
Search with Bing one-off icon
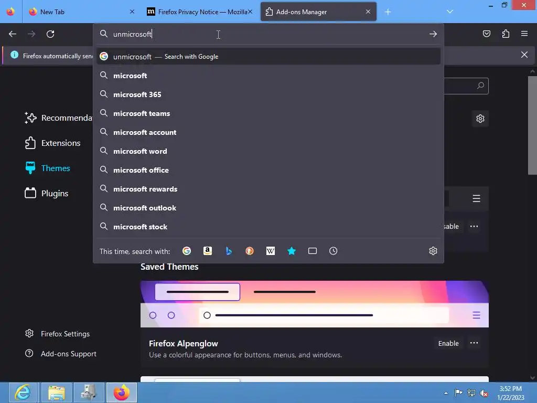click(229, 251)
